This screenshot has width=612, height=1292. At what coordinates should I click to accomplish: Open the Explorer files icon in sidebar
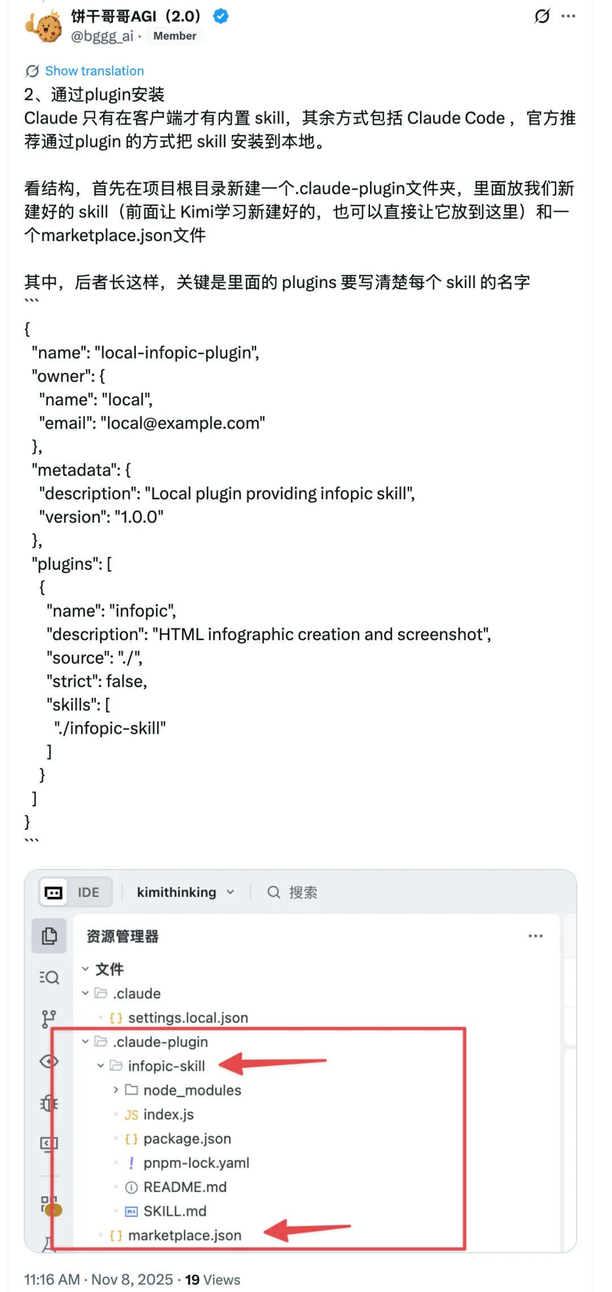coord(49,936)
